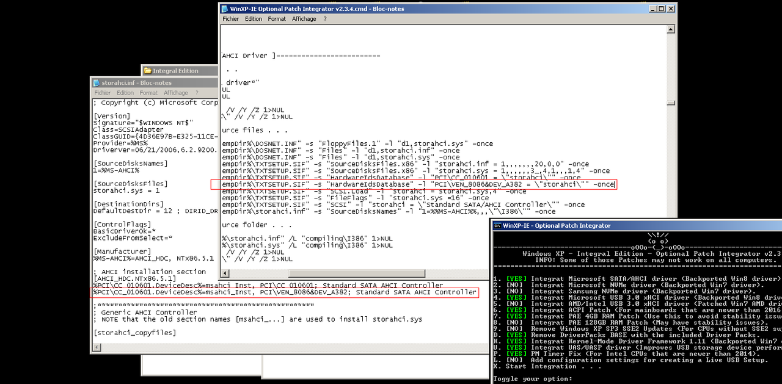Viewport: 782px width, 384px height.
Task: Click the Integral Edition window title bar
Action: pos(180,71)
